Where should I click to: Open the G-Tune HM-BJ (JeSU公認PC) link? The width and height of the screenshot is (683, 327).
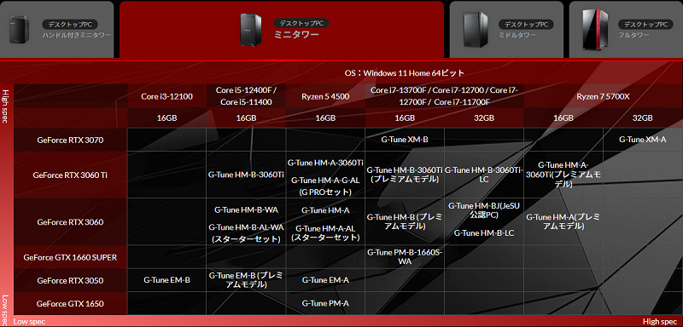click(483, 209)
